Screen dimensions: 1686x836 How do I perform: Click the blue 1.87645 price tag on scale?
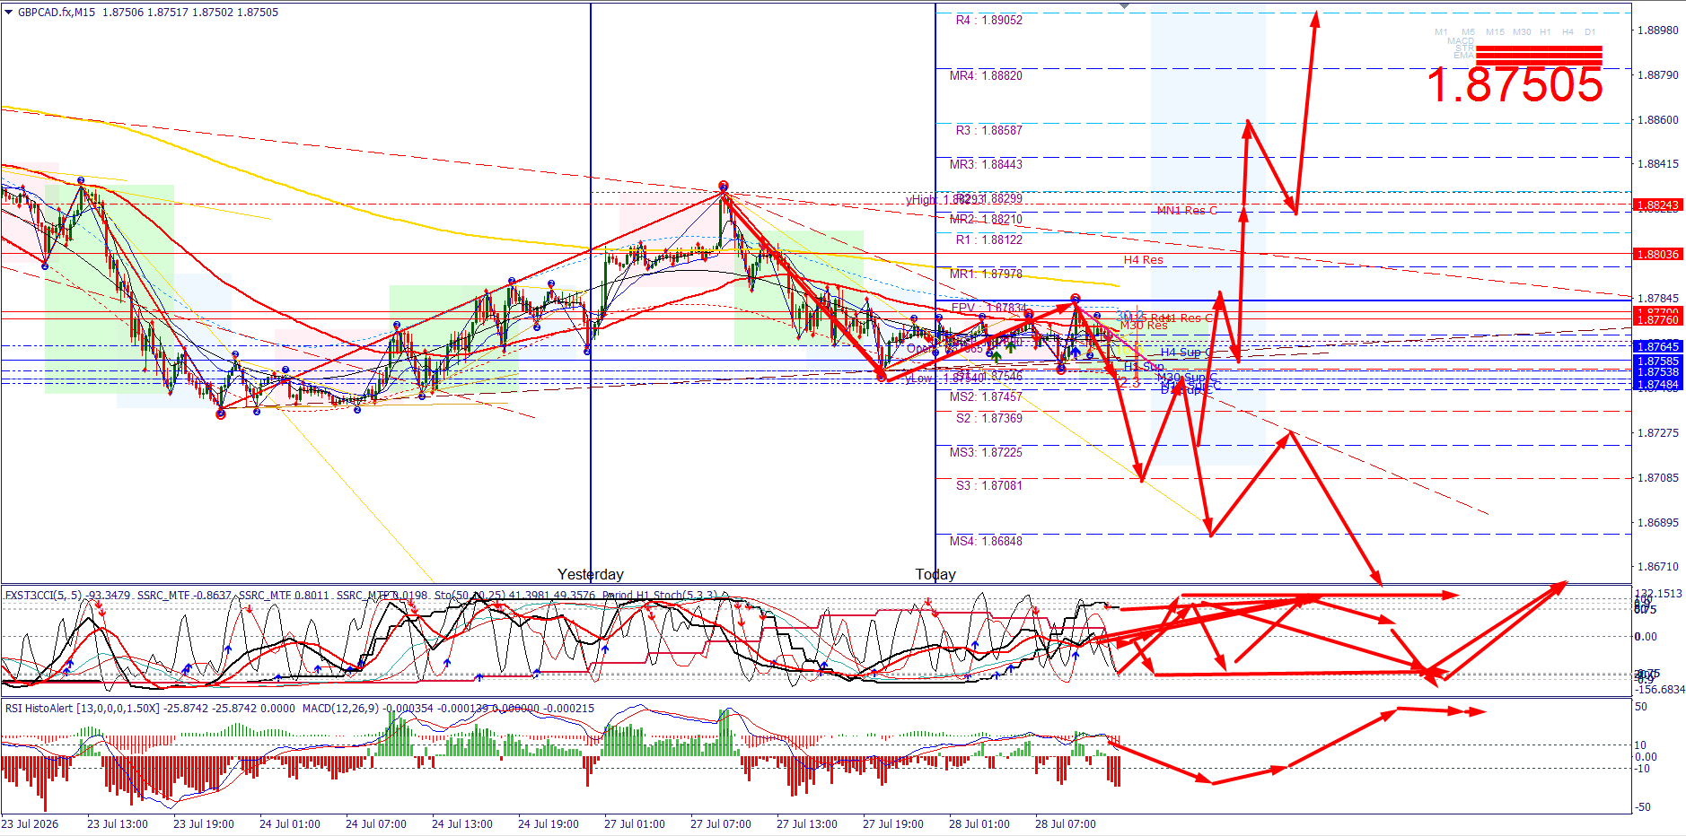click(x=1657, y=346)
